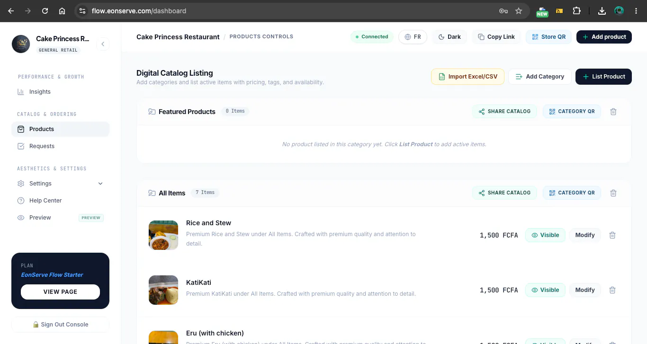
Task: Click the Add product button
Action: tap(604, 37)
